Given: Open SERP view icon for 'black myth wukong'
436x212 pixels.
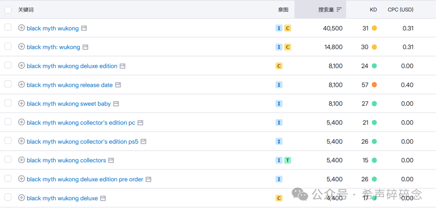Looking at the screenshot, I should [x=84, y=28].
